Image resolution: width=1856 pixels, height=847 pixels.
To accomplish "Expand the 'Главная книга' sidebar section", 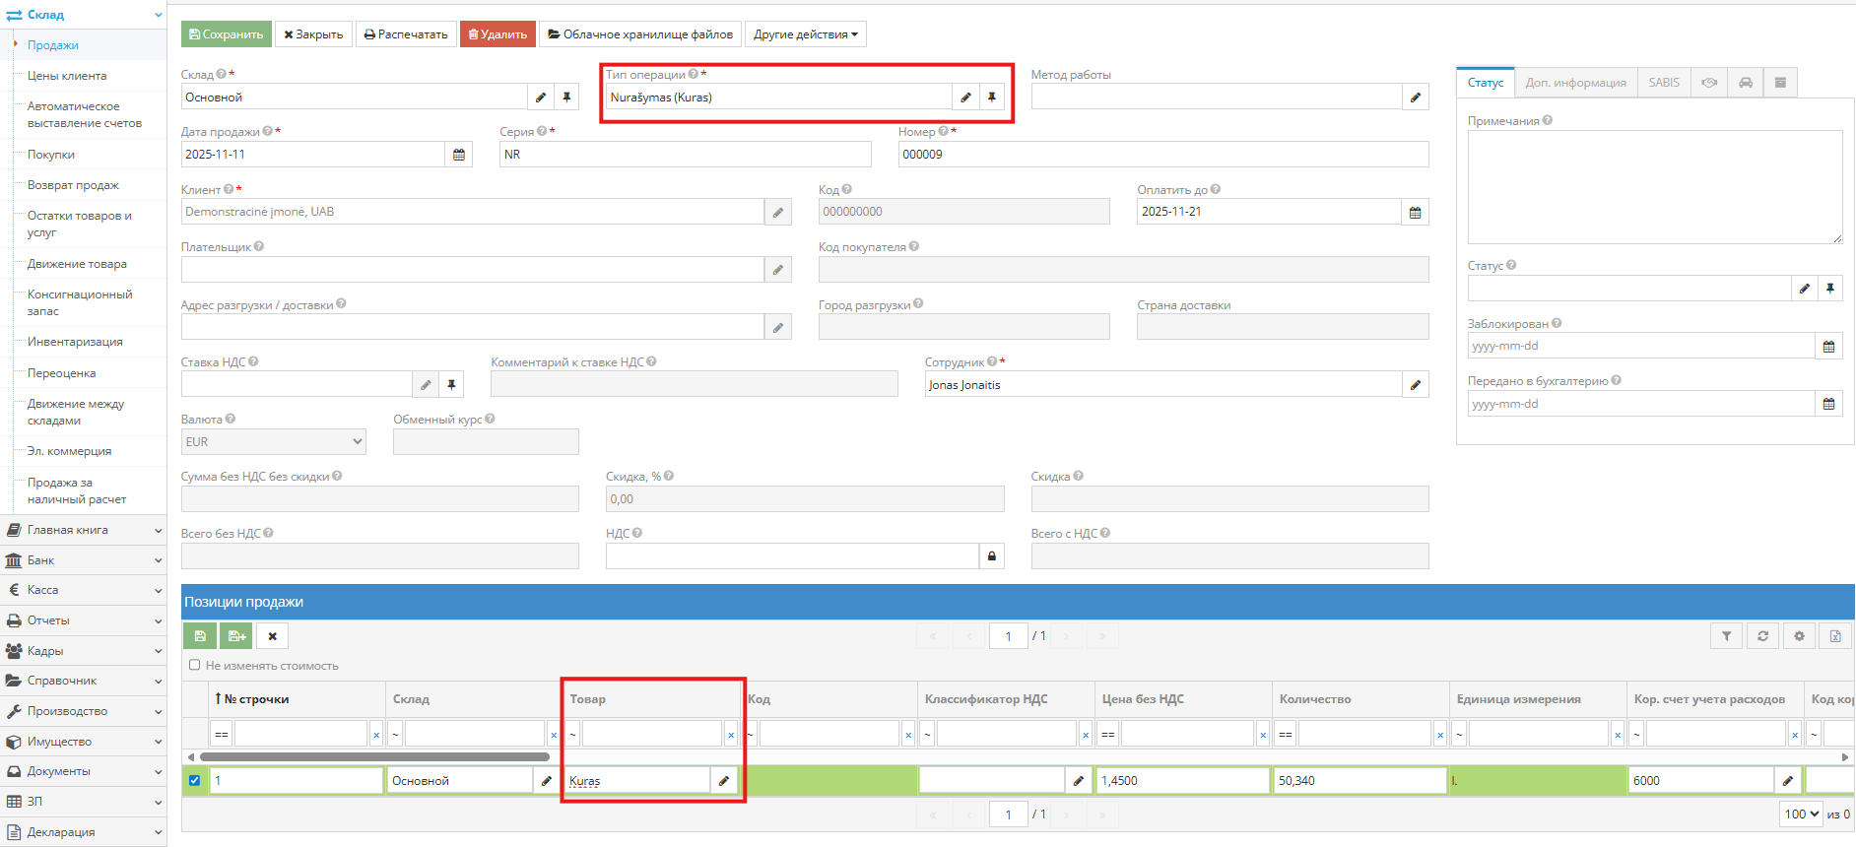I will (x=84, y=530).
